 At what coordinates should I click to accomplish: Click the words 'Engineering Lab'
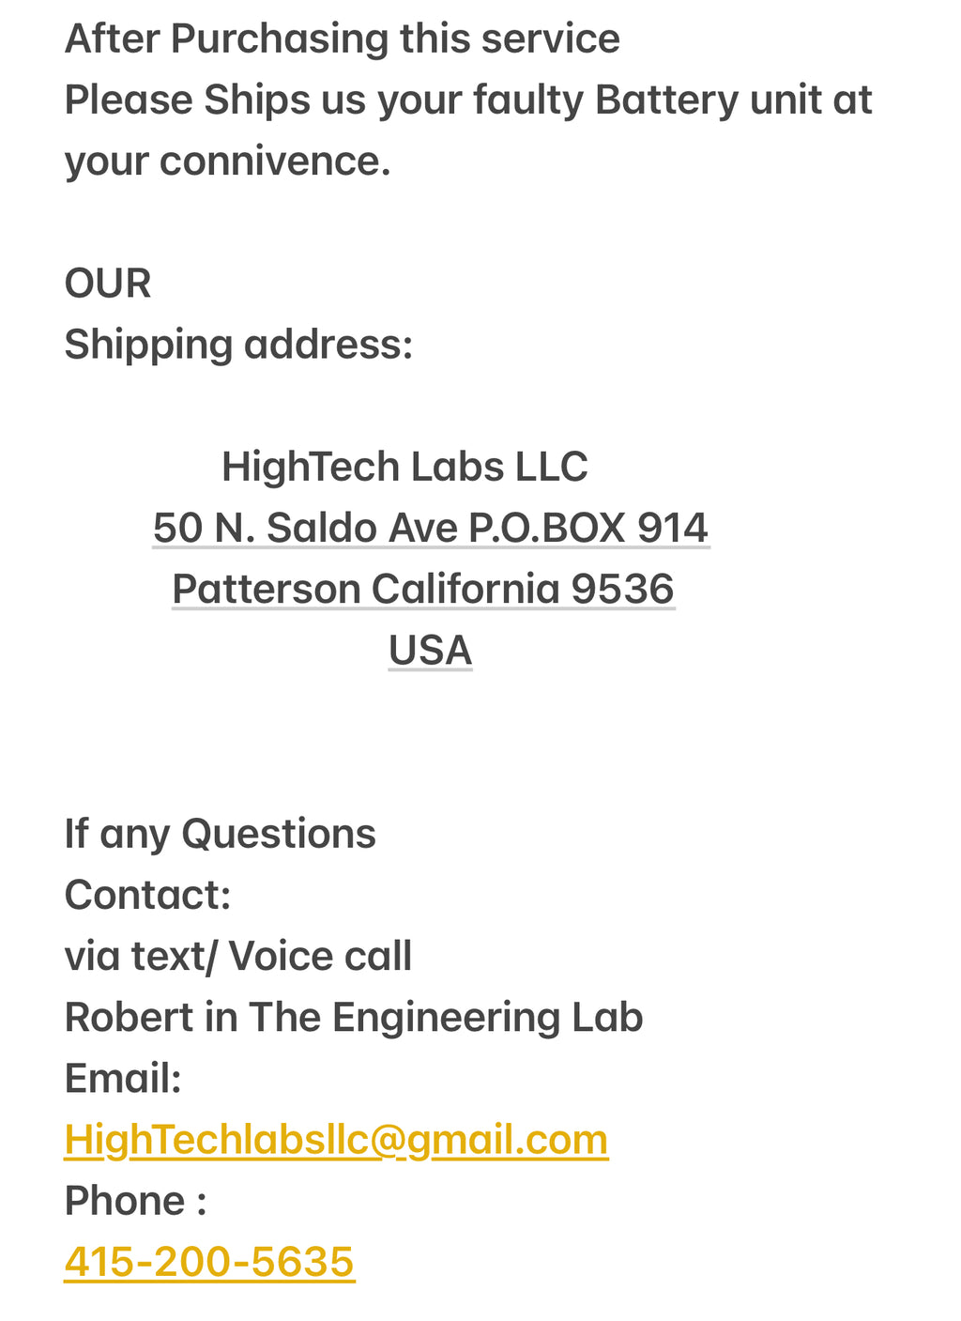[487, 1017]
